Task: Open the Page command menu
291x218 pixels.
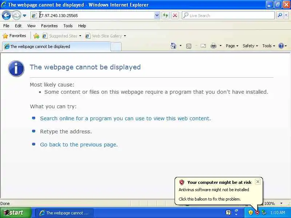Action: pyautogui.click(x=232, y=46)
